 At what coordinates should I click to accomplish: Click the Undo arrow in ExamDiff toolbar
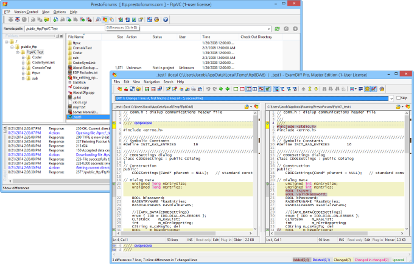click(208, 89)
